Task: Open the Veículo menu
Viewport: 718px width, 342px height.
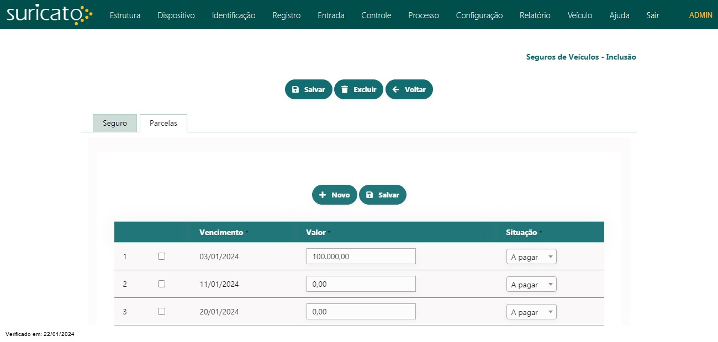Action: 579,15
